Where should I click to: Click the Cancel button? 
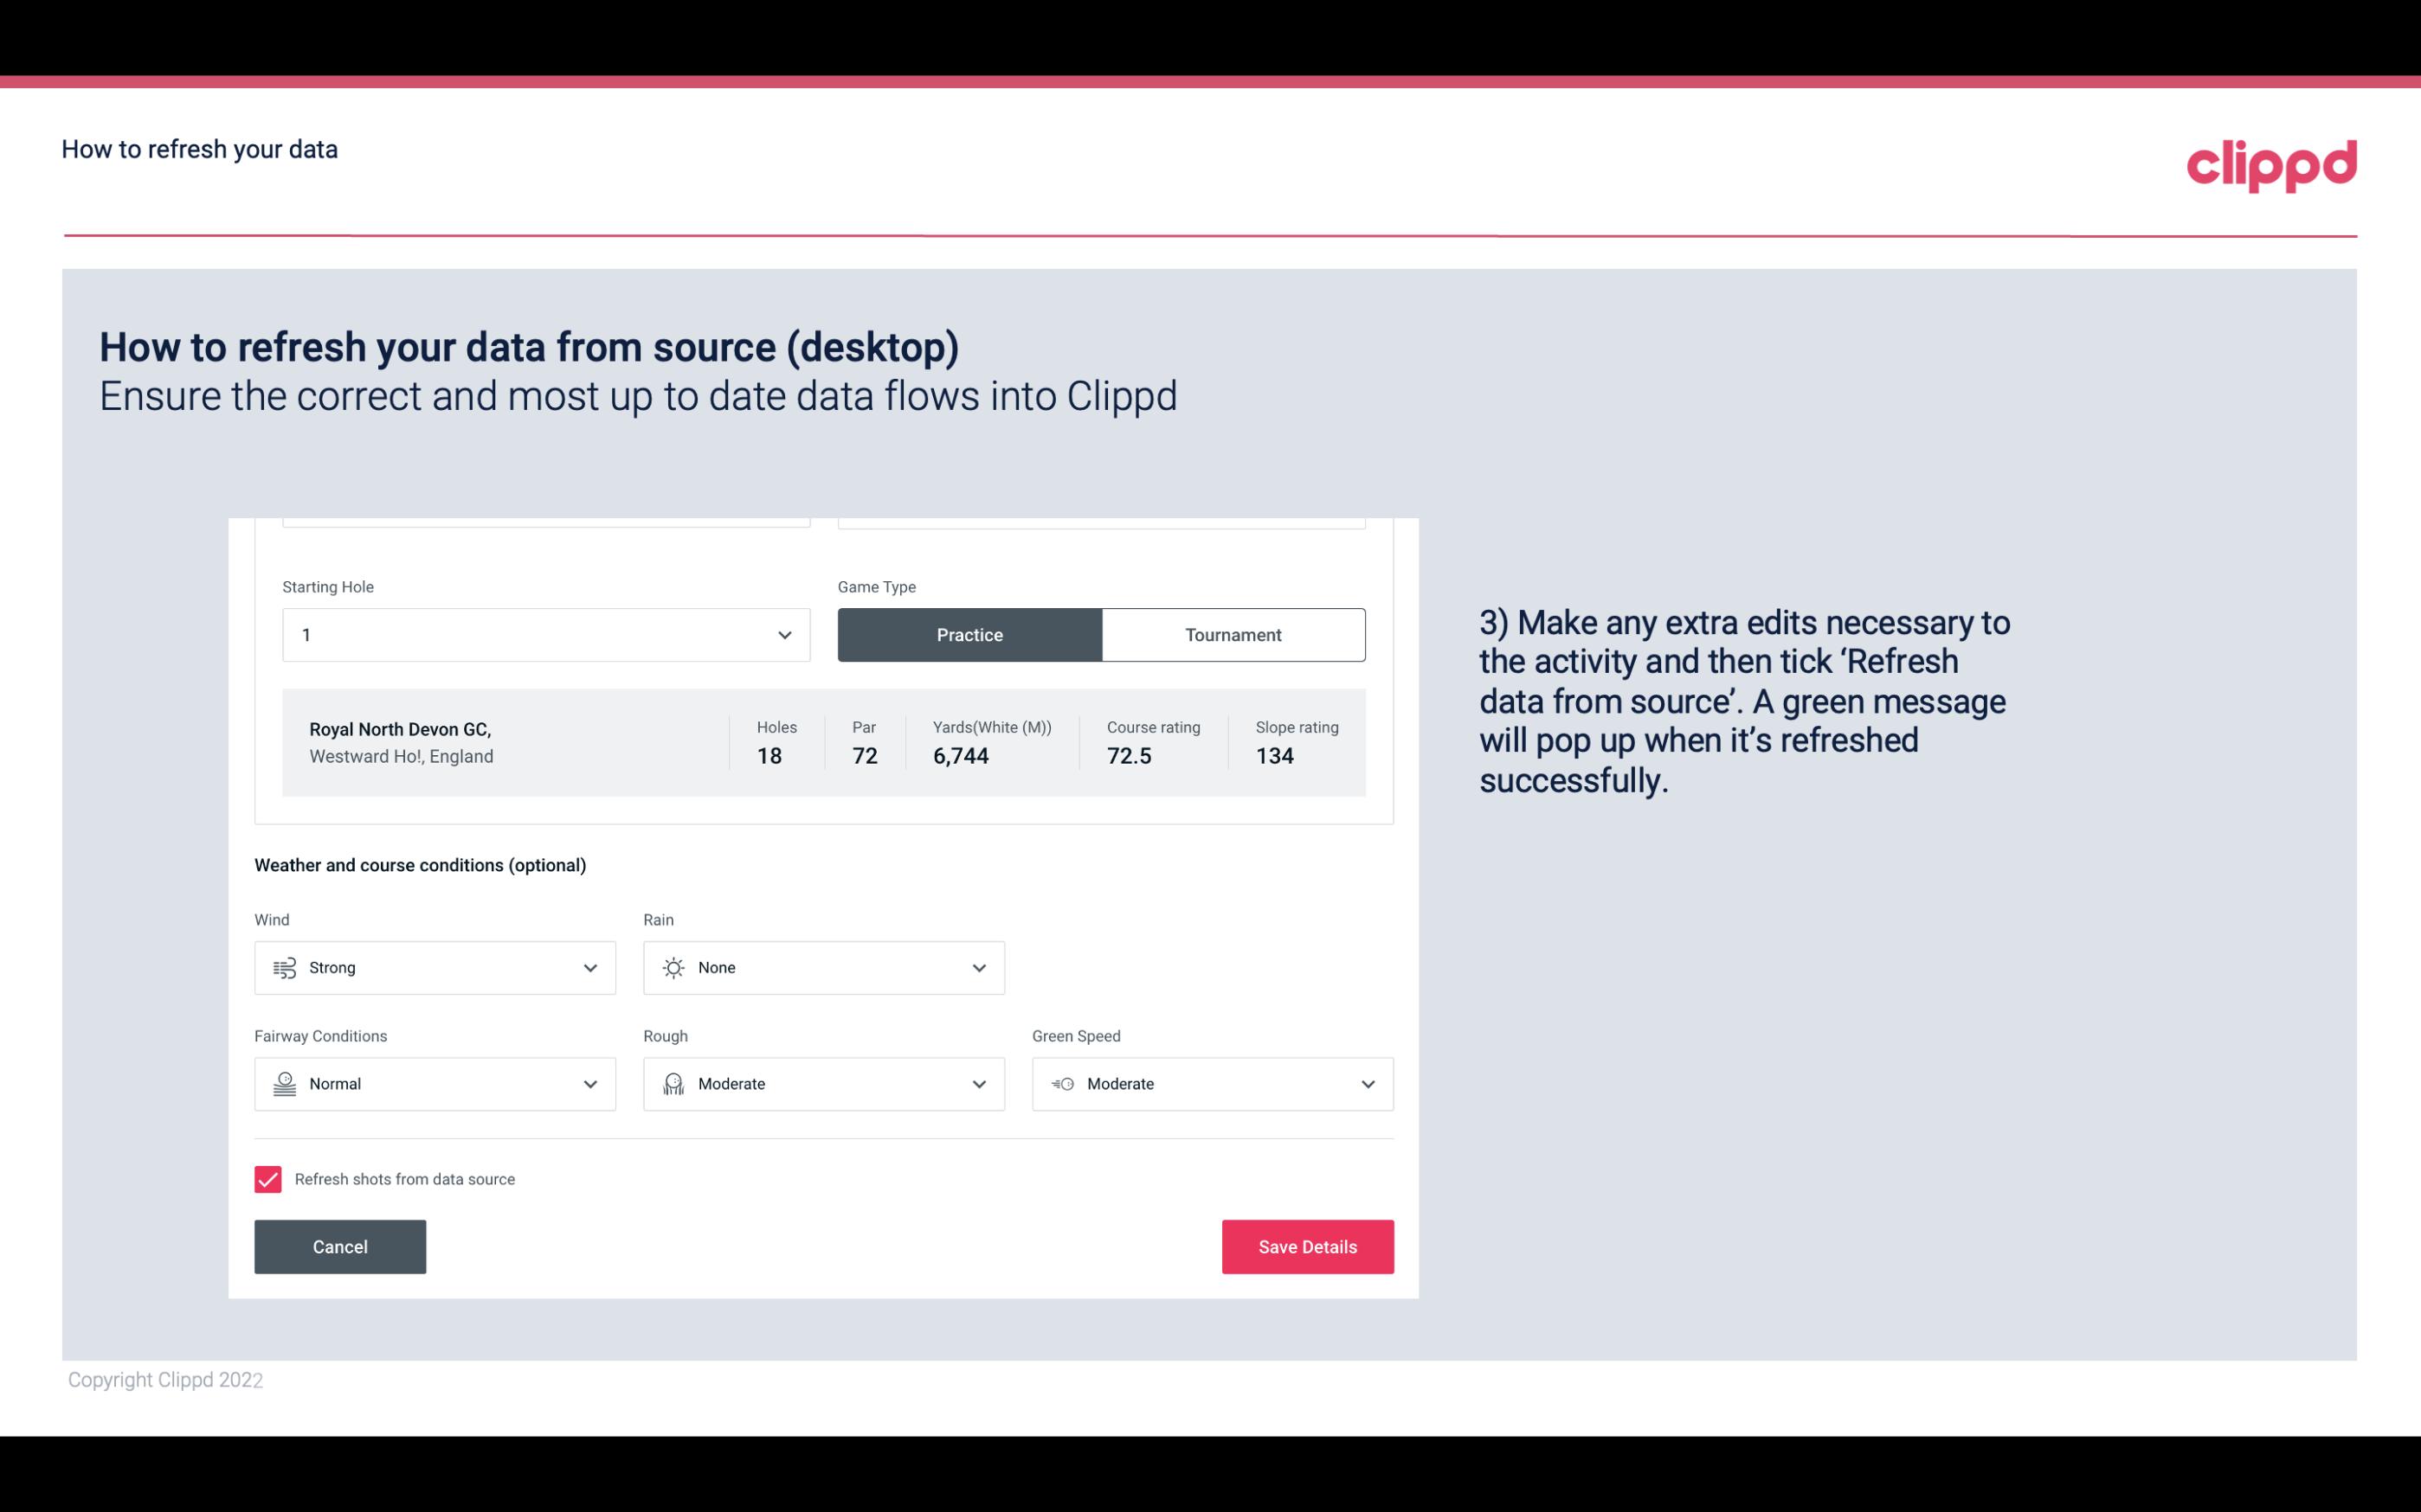(x=340, y=1246)
